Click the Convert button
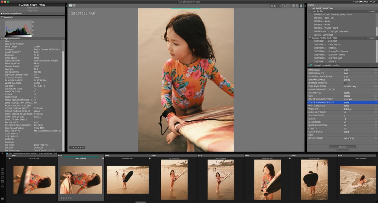The image size is (378, 203). [342, 147]
